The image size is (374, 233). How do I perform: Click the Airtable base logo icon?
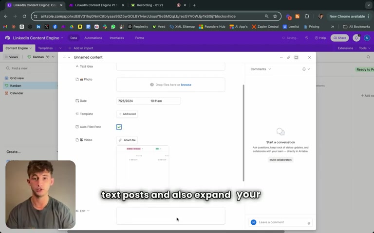7,38
